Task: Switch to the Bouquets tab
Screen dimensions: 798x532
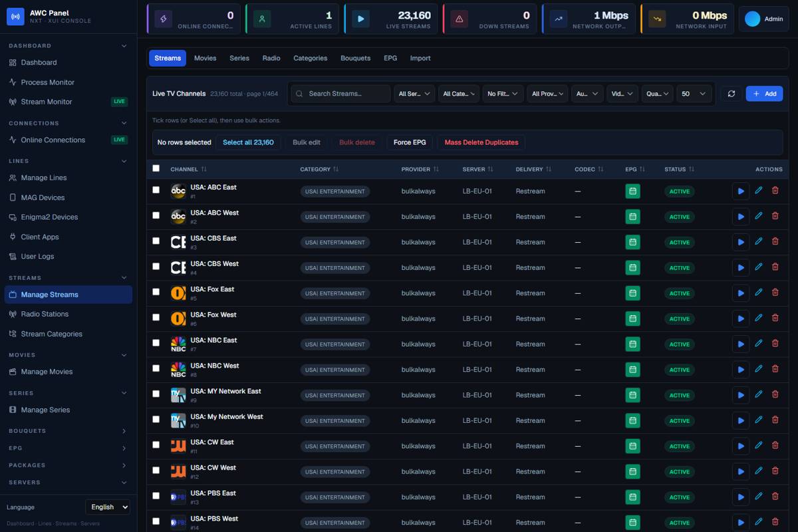Action: coord(356,58)
